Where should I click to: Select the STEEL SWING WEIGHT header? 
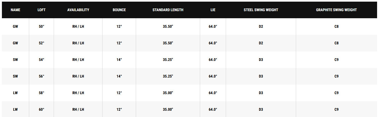(261, 10)
